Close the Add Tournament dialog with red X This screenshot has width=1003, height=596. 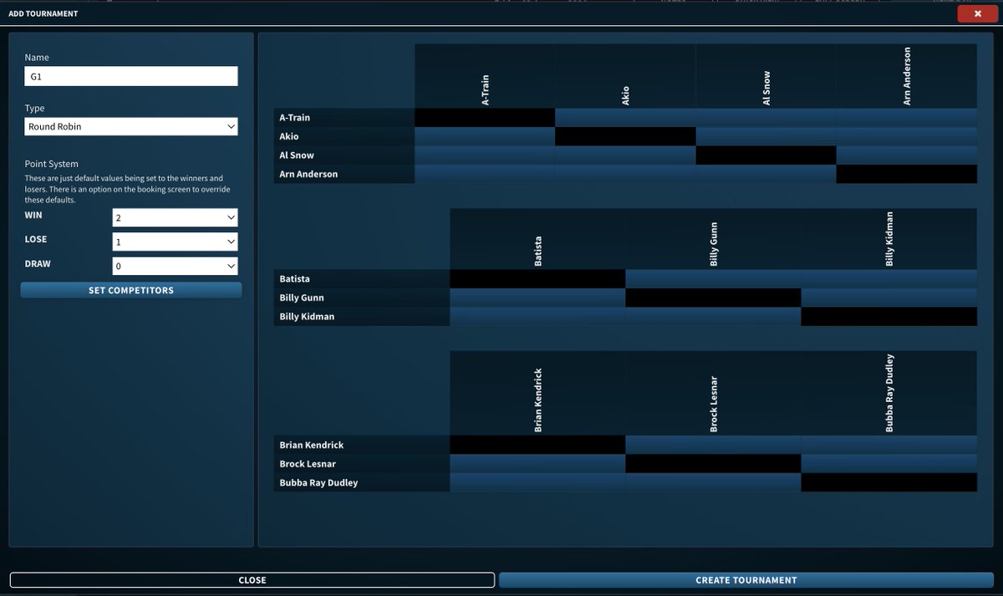click(x=977, y=13)
